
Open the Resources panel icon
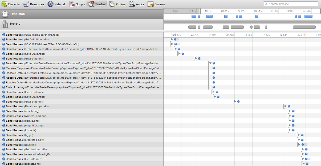pos(26,4)
